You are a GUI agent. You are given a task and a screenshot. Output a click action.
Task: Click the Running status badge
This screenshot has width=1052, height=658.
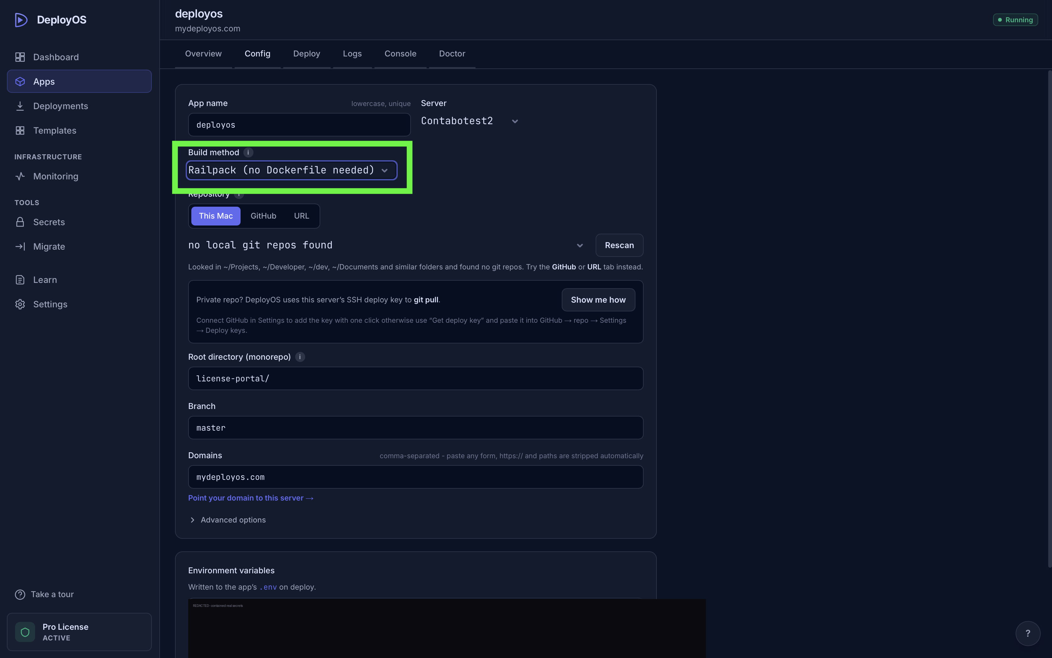point(1015,20)
